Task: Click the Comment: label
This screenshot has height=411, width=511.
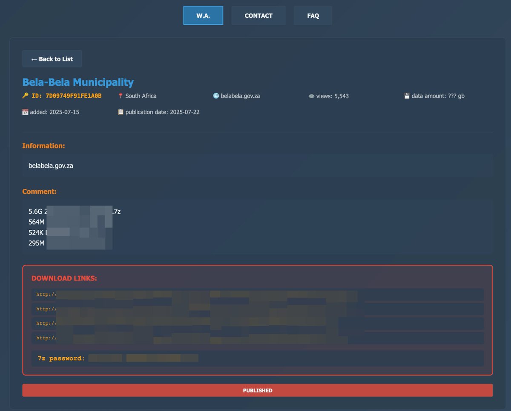Action: tap(40, 192)
